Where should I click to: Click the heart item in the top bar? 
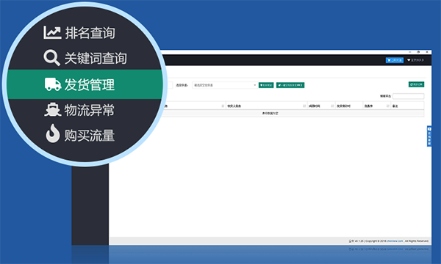(x=415, y=60)
